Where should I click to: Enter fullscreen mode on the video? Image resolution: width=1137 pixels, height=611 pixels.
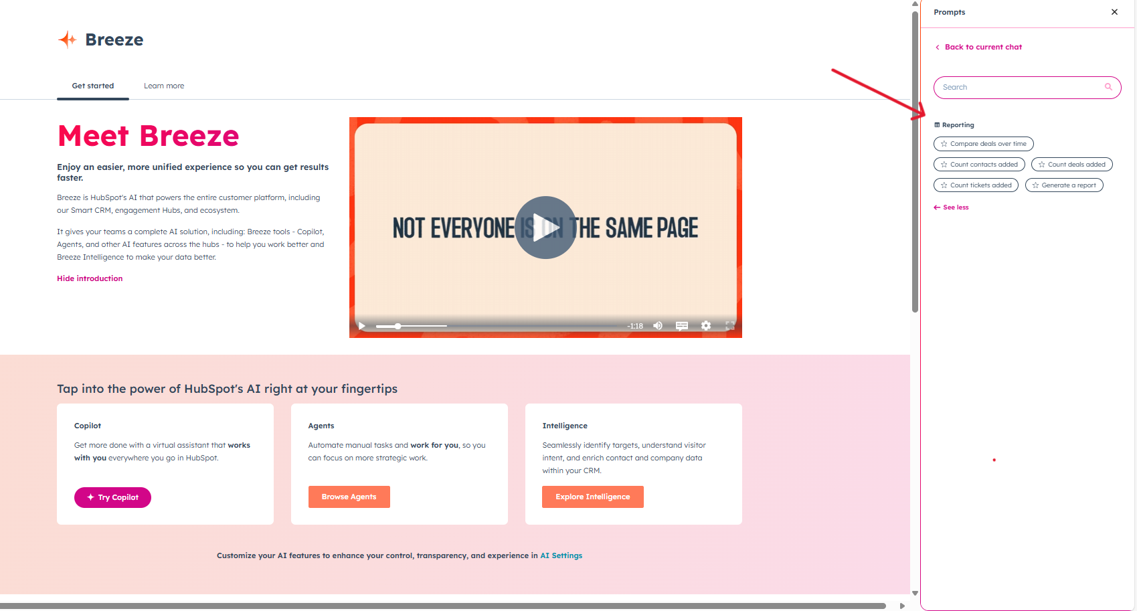click(x=729, y=326)
